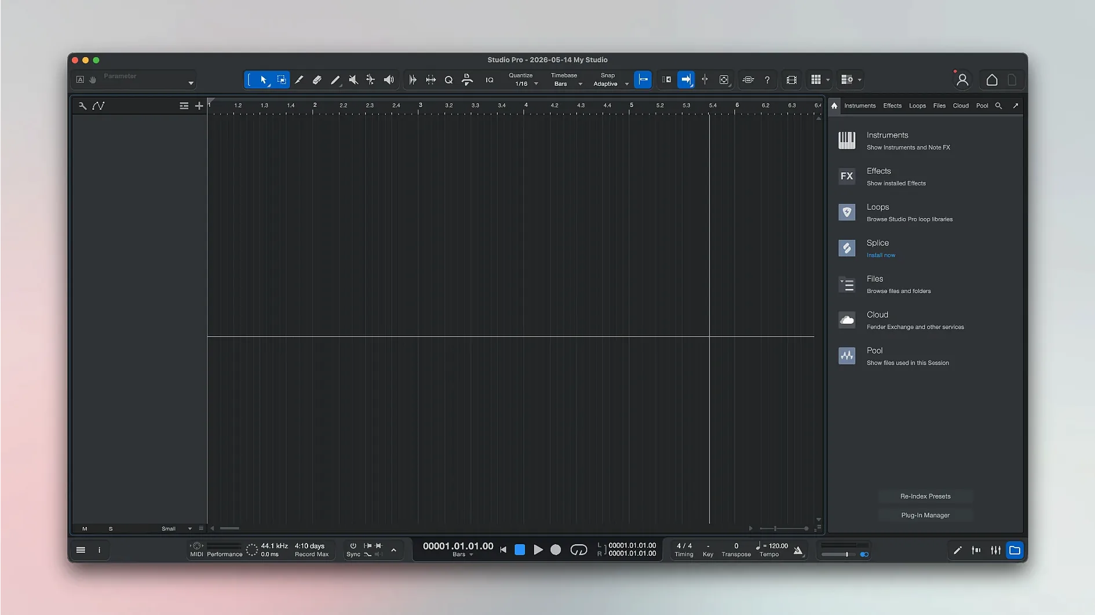This screenshot has width=1095, height=615.
Task: Show the automation curve icon
Action: (x=98, y=106)
